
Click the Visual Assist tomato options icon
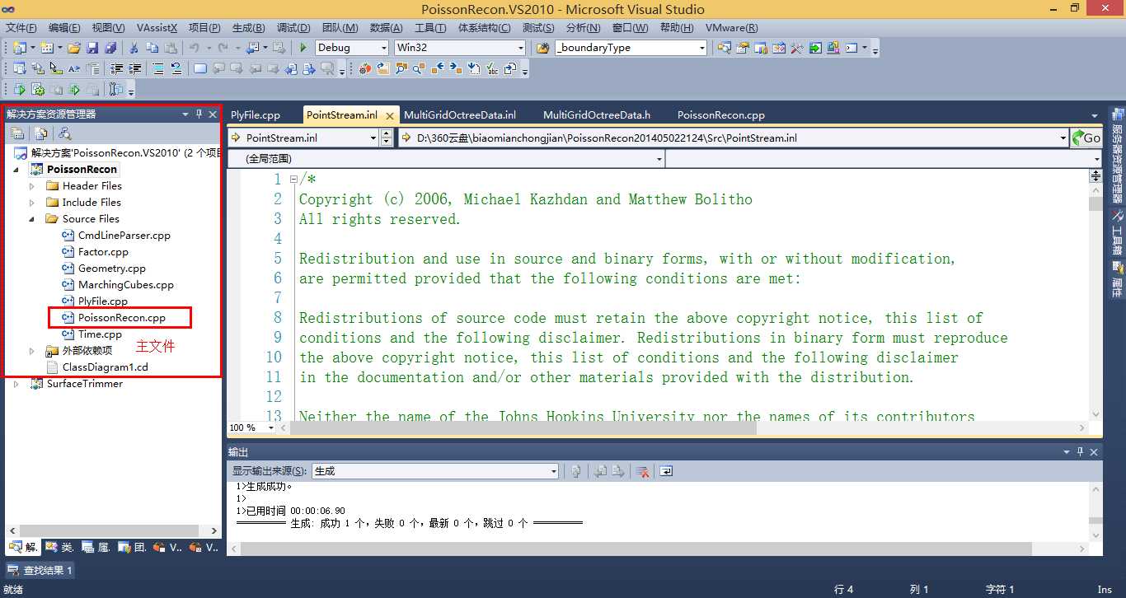coord(364,68)
